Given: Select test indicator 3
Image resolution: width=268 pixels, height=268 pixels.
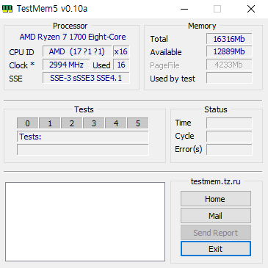Looking at the screenshot, I should (x=94, y=123).
